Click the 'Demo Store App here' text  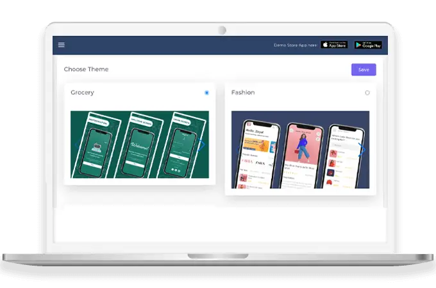click(x=295, y=45)
